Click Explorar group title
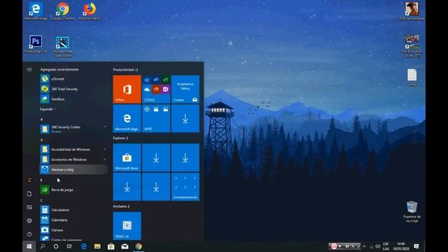This screenshot has height=252, width=448. (x=120, y=138)
